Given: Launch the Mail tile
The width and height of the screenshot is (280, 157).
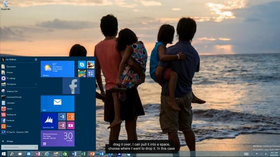Looking at the screenshot, I should click(x=58, y=104).
